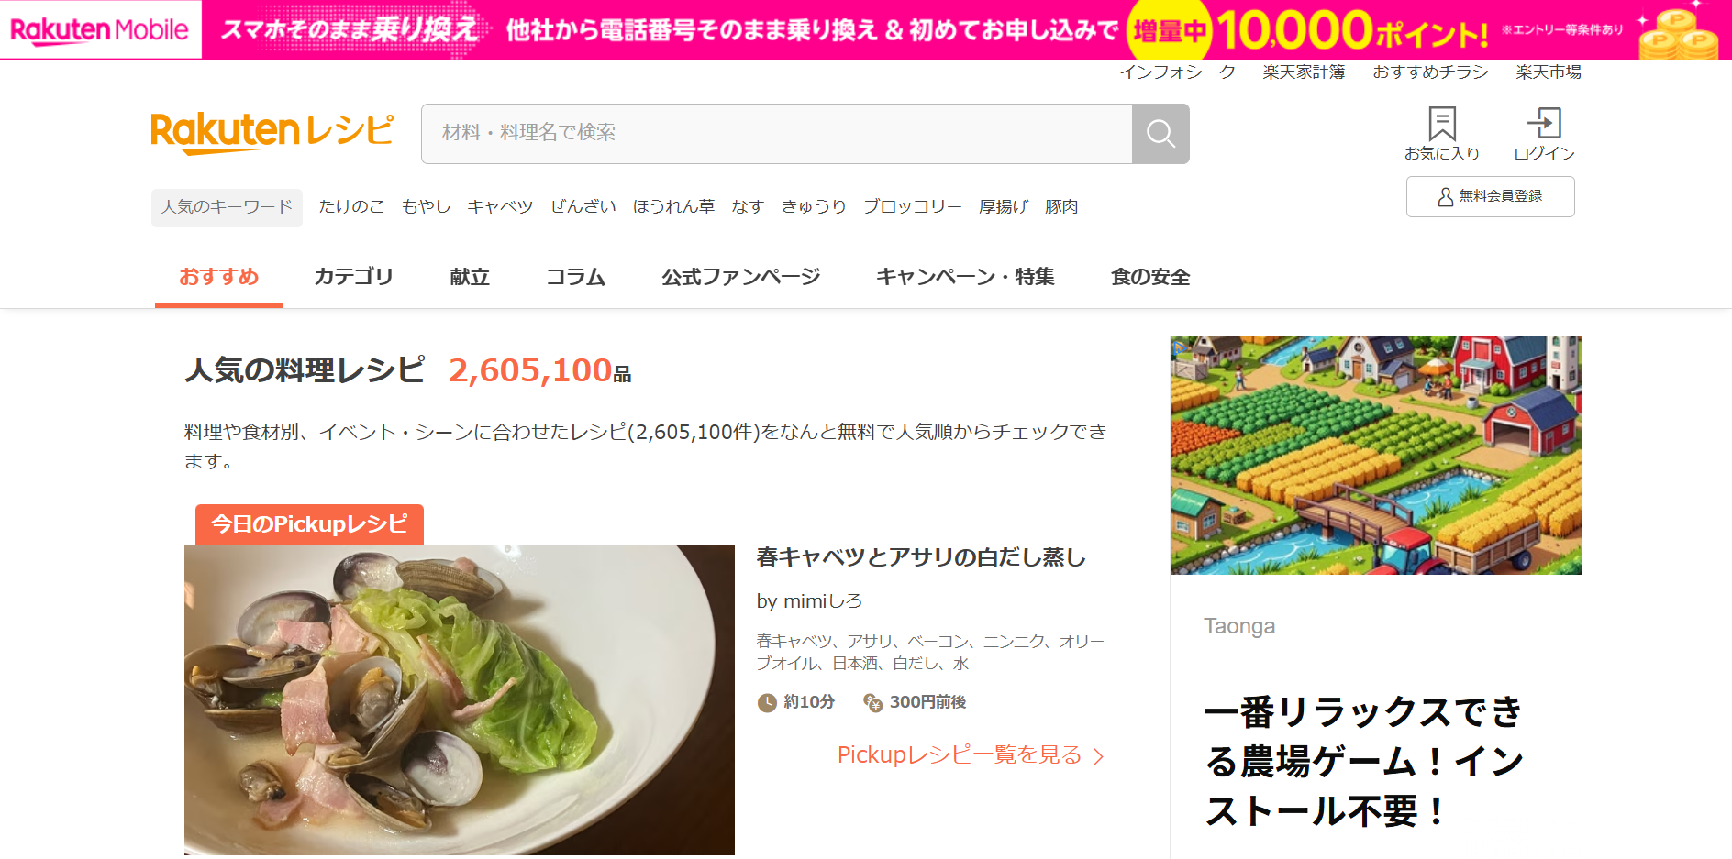Focus the 材料・料理名で検索 search field
Viewport: 1732px width, 859px height.
point(776,134)
